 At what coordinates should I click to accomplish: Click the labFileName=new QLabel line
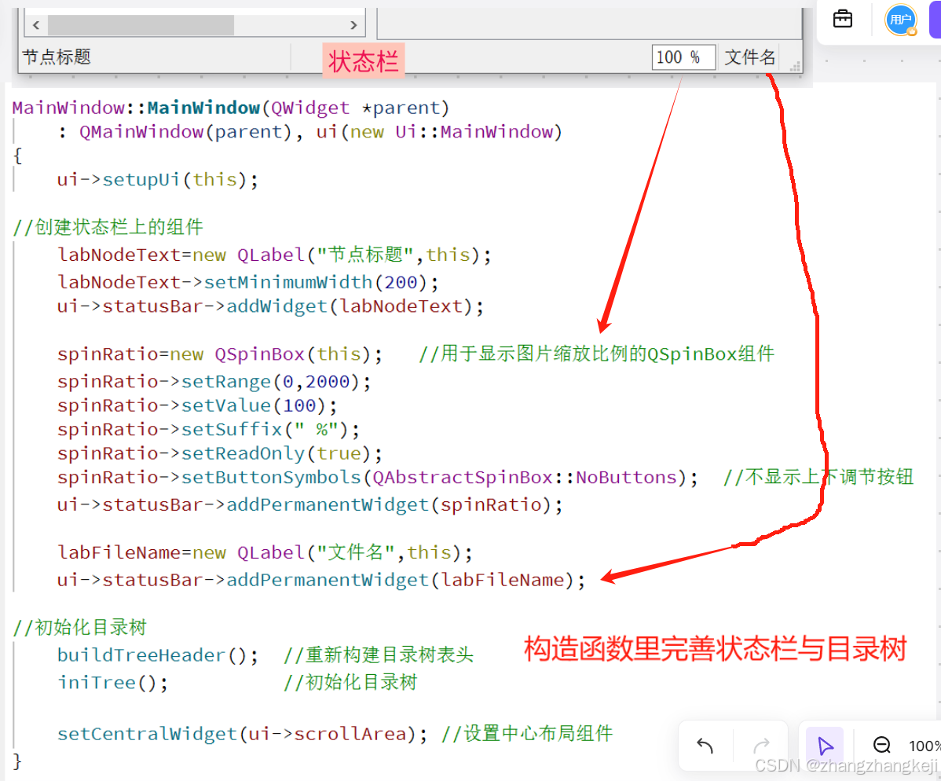coord(265,552)
